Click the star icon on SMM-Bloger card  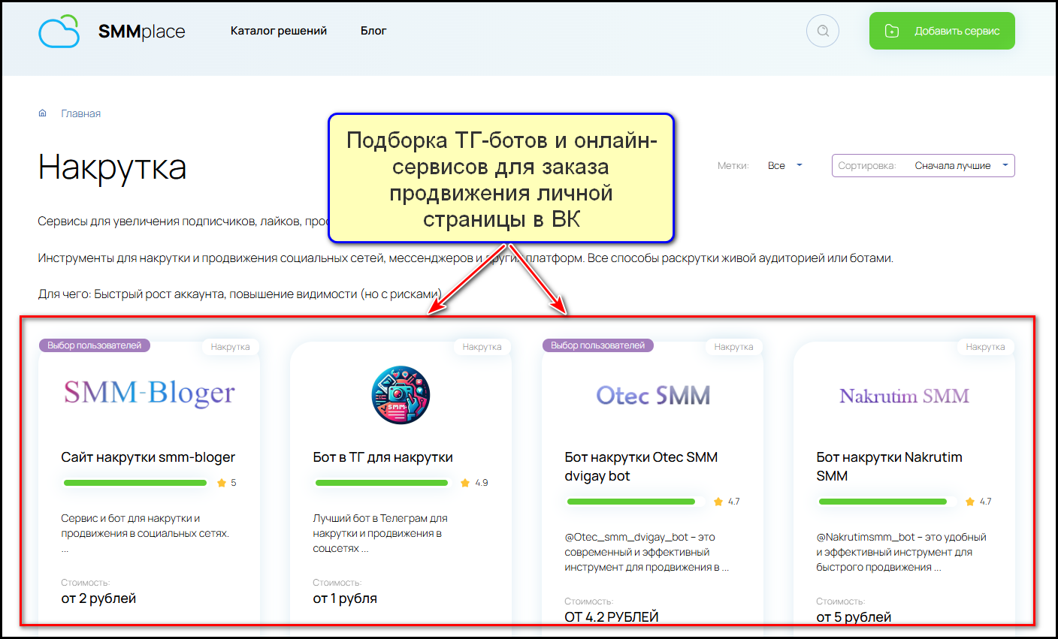pos(222,483)
